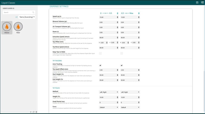Adjust Dwell Period stepper for first range
This screenshot has height=114, width=205.
[x=117, y=102]
